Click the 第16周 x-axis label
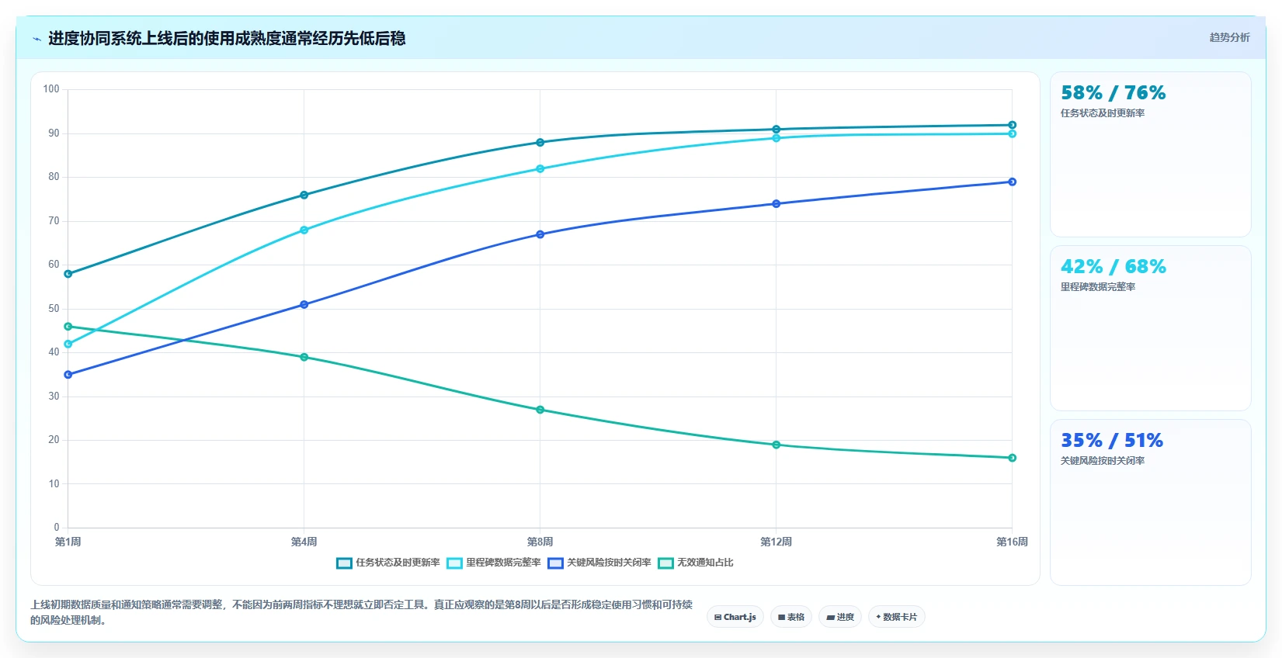 point(1013,542)
